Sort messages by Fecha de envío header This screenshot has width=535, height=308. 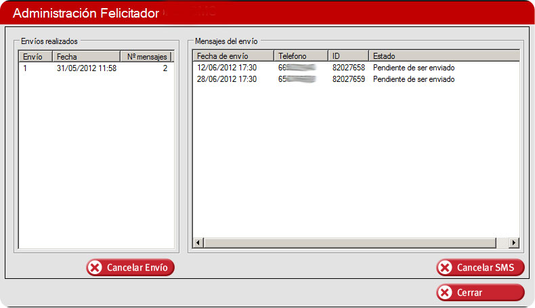tap(232, 56)
